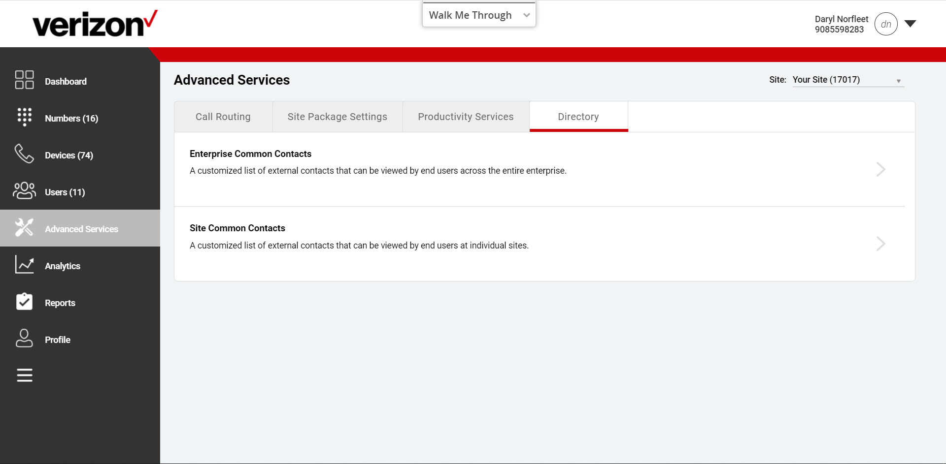Go to Numbers (16) label
This screenshot has height=464, width=946.
(x=71, y=118)
